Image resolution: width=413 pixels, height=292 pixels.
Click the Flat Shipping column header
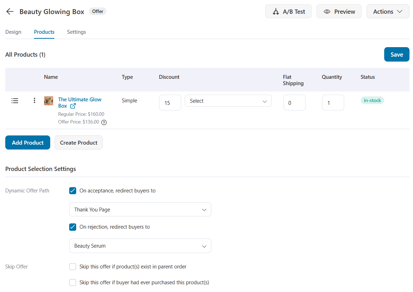(293, 80)
